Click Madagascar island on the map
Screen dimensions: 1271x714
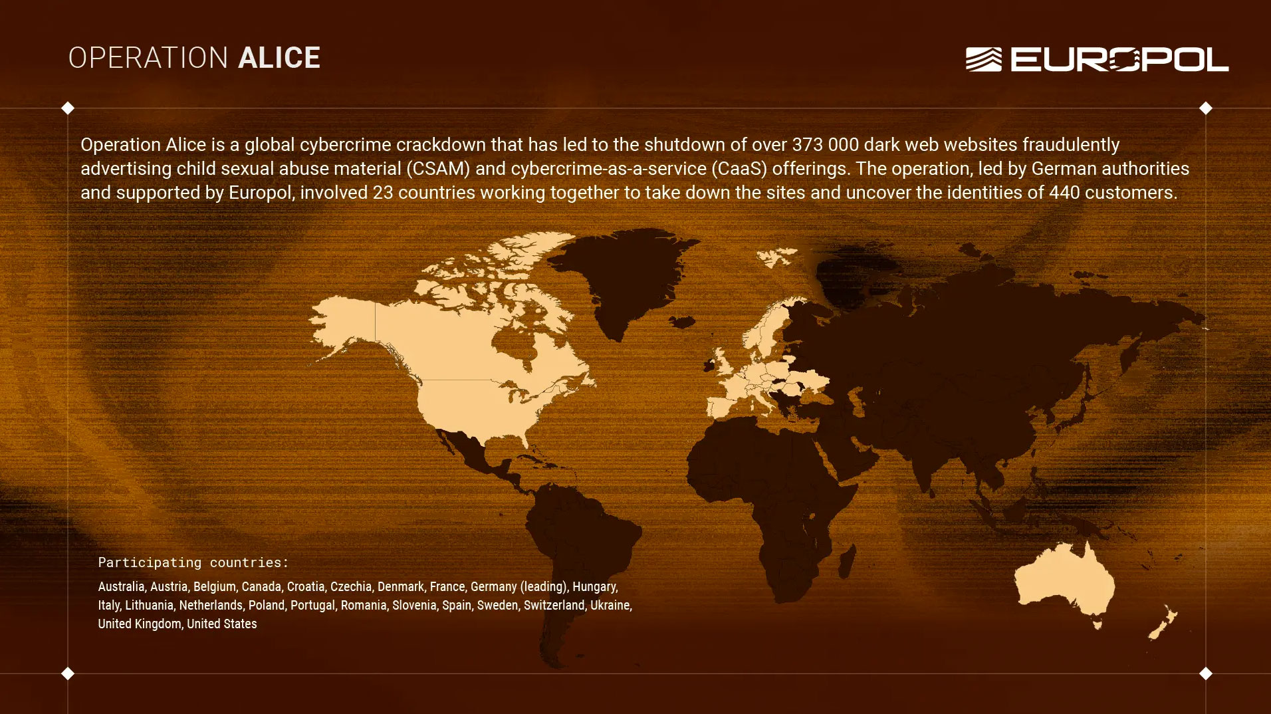[846, 562]
